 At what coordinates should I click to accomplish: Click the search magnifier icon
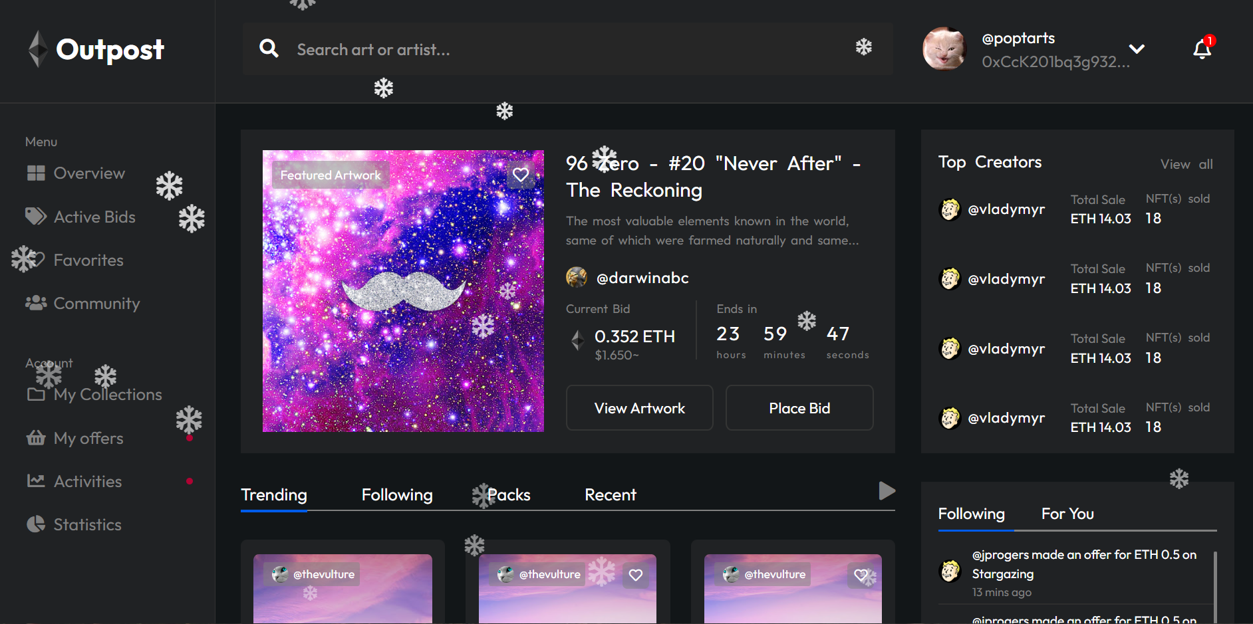[269, 49]
